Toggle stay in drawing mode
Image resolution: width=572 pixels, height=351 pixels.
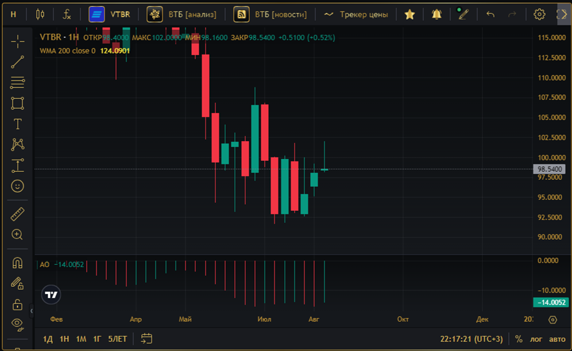click(x=17, y=283)
